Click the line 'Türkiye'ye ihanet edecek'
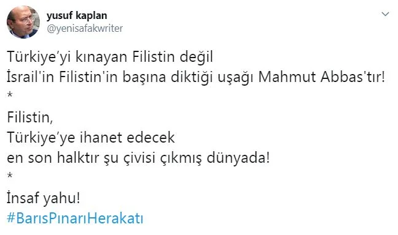Image resolution: width=398 pixels, height=235 pixels. tap(91, 138)
